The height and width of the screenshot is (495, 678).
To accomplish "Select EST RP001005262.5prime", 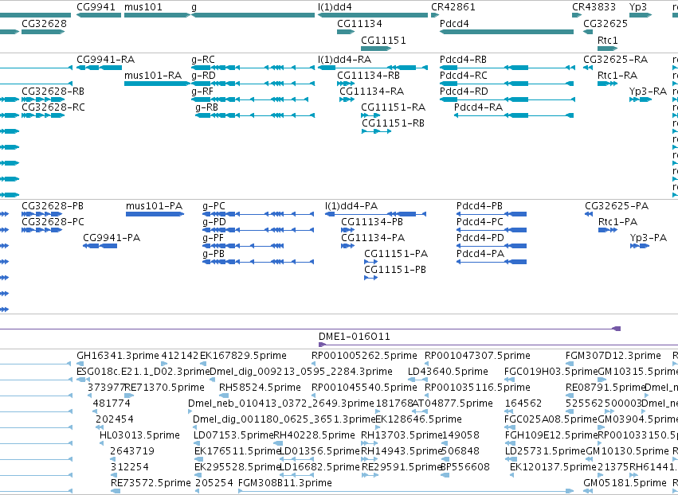I will [x=365, y=355].
